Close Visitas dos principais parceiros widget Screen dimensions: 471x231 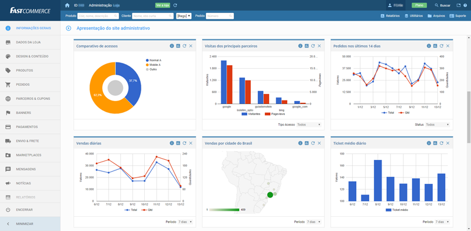click(x=319, y=46)
